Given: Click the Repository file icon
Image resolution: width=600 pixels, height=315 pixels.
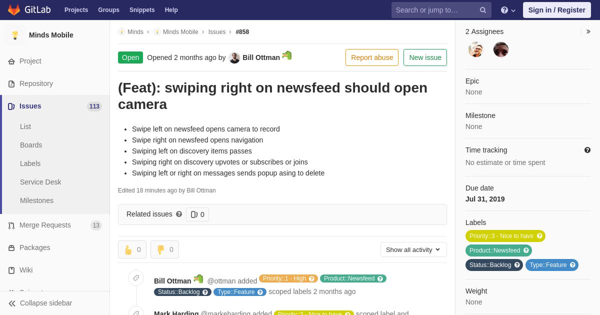Looking at the screenshot, I should tap(11, 84).
